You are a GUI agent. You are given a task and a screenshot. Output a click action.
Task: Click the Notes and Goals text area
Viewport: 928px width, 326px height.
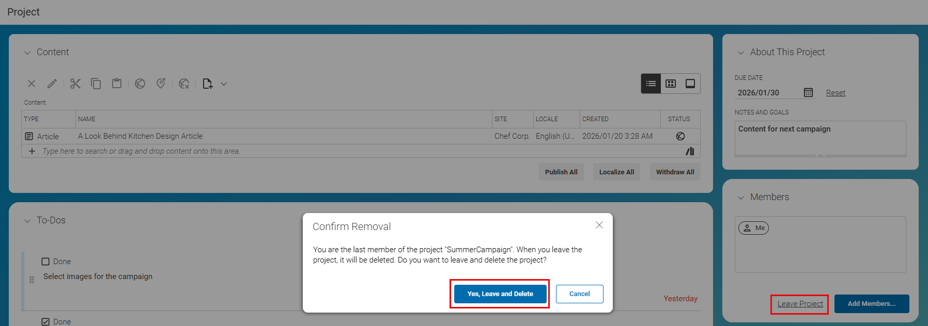click(821, 139)
